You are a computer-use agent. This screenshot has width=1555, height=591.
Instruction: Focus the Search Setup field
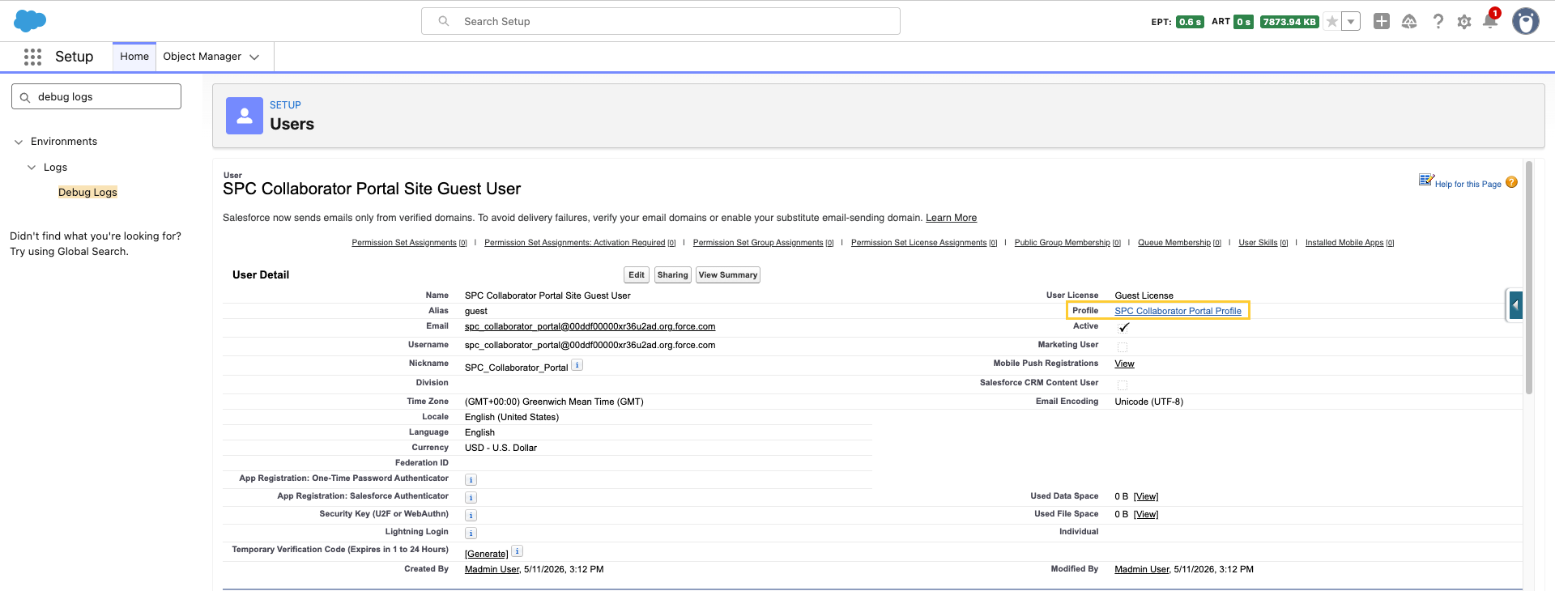(x=661, y=21)
